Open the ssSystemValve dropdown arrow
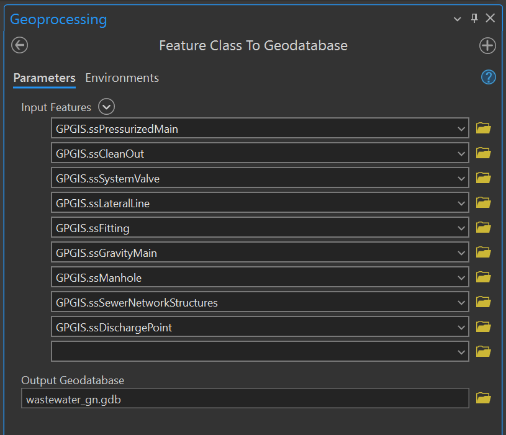 [x=461, y=179]
